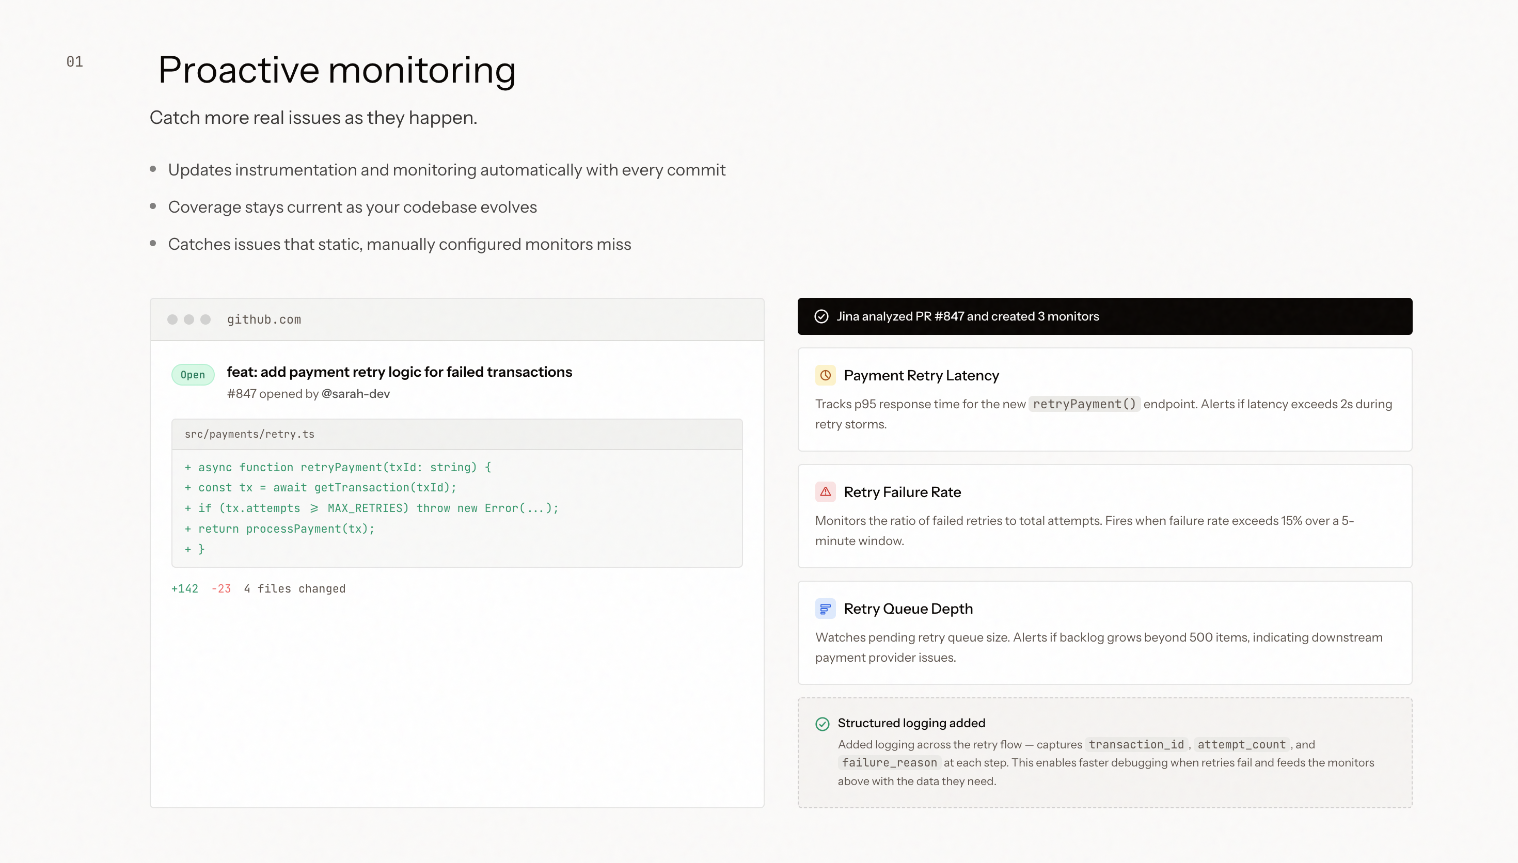
Task: Click the checkmark icon in the Jina banner
Action: point(821,316)
